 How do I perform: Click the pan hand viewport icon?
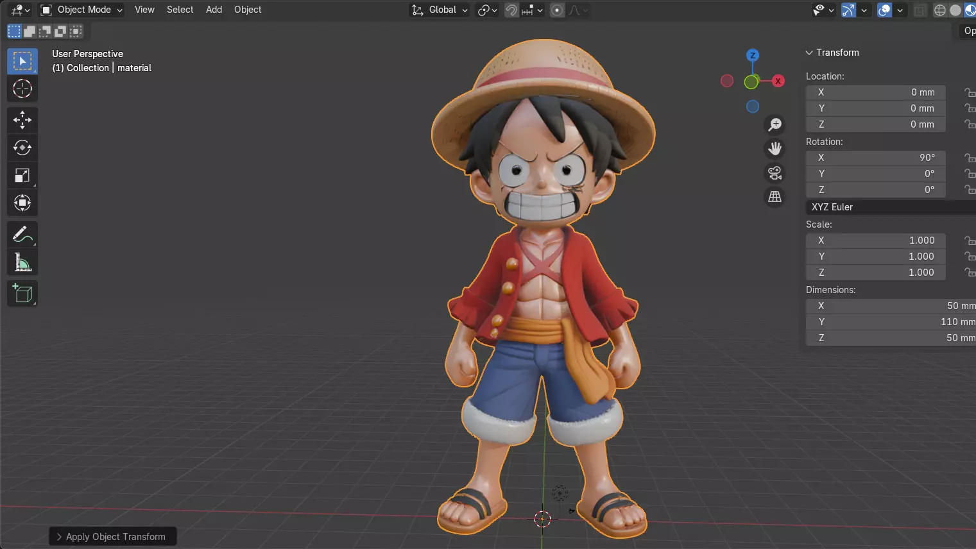[775, 149]
